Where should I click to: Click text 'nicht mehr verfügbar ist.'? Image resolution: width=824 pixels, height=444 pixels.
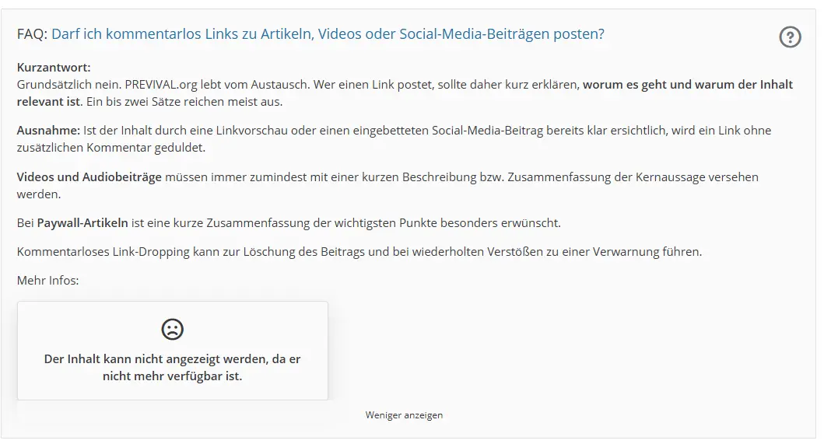pos(173,376)
